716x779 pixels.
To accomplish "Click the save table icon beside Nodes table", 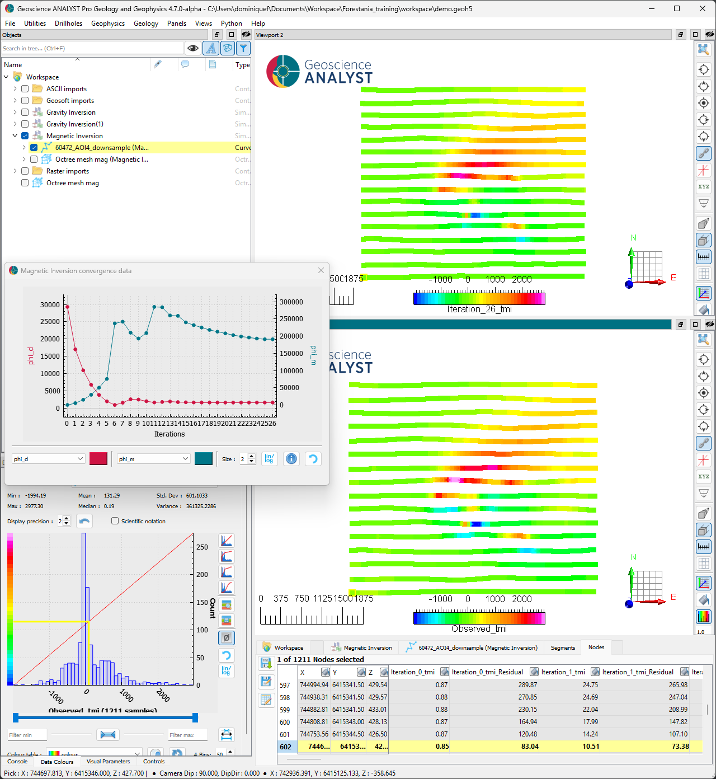I will tap(266, 682).
